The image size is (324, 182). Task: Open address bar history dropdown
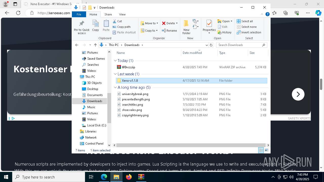[207, 45]
